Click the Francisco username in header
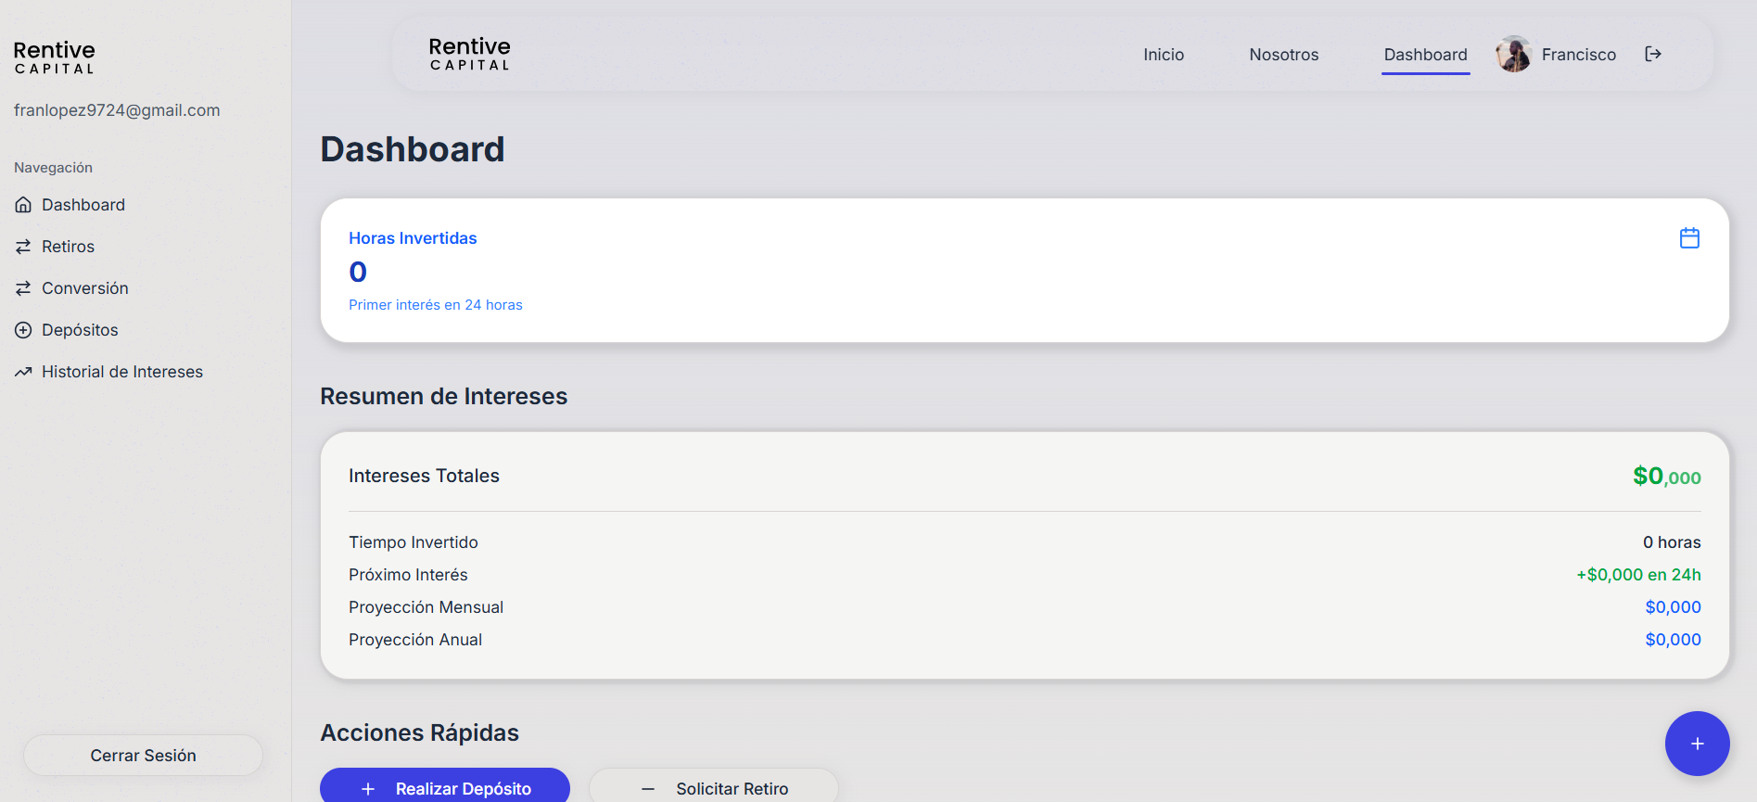The image size is (1757, 802). (x=1578, y=55)
